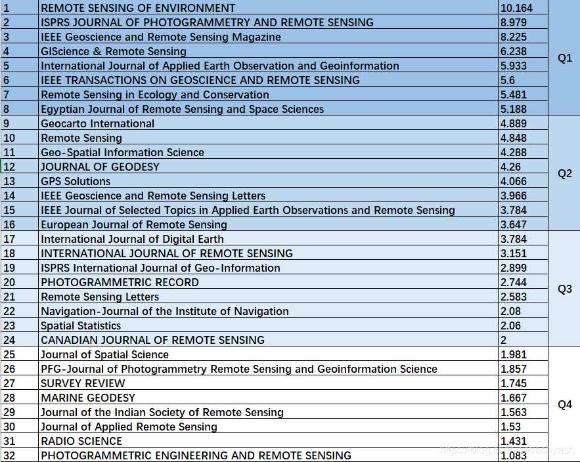Image resolution: width=580 pixels, height=462 pixels.
Task: Click the PHOTOGRAMMETRIC RECORD cell
Action: (x=268, y=282)
